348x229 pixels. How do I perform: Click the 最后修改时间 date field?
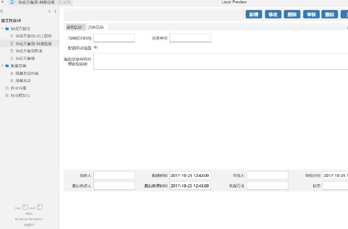pyautogui.click(x=190, y=185)
